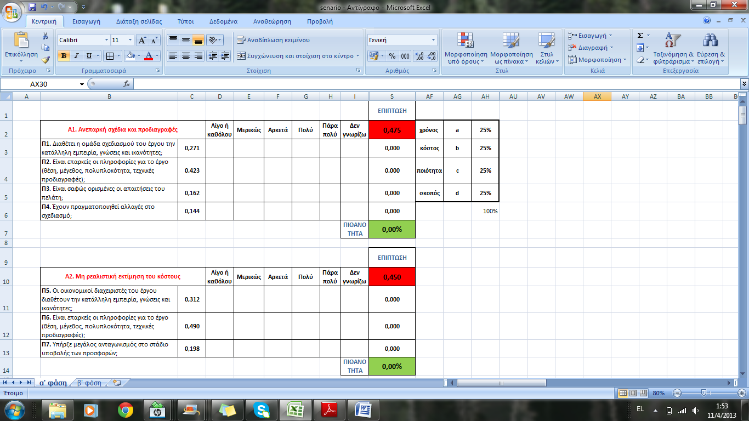Image resolution: width=749 pixels, height=421 pixels.
Task: Toggle Underline formatting
Action: [x=89, y=56]
